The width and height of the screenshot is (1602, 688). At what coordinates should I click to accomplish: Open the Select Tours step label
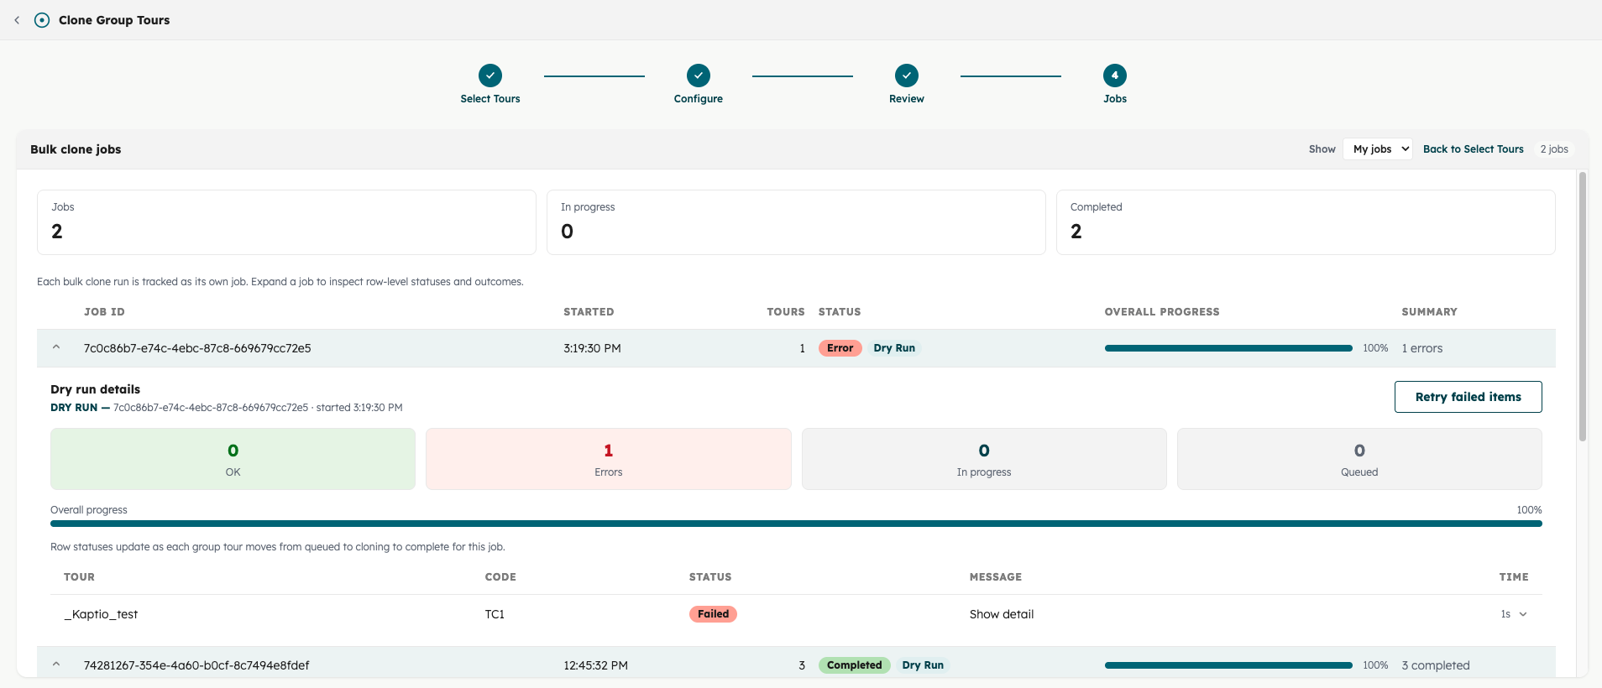click(490, 99)
